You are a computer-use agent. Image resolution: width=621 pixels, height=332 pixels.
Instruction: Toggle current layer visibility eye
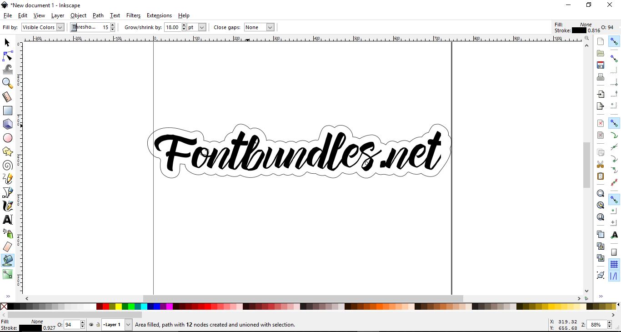[90, 325]
